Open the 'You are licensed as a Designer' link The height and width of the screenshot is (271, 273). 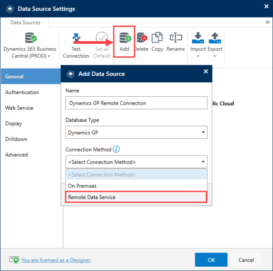56,260
